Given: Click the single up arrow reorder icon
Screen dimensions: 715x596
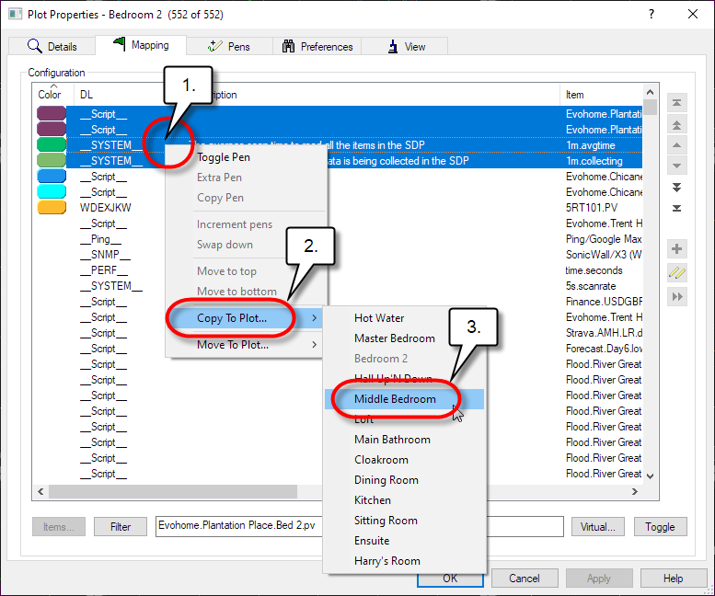Looking at the screenshot, I should tap(677, 145).
